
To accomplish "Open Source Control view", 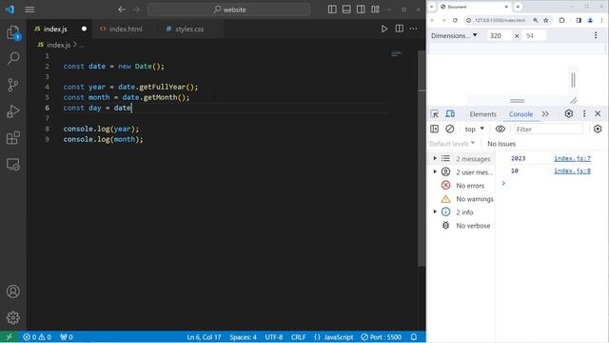I will click(12, 85).
